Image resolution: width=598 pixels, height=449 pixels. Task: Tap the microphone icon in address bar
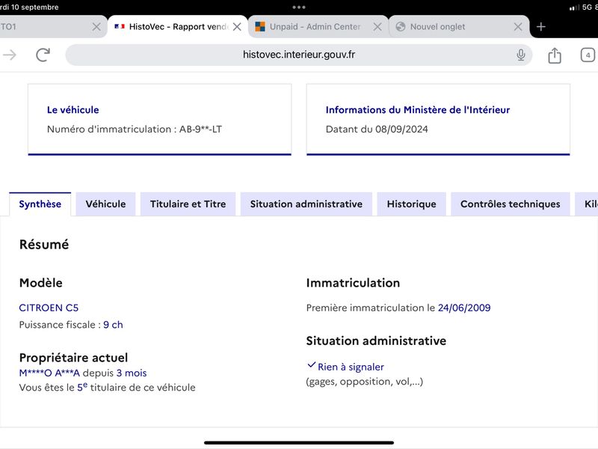point(520,55)
